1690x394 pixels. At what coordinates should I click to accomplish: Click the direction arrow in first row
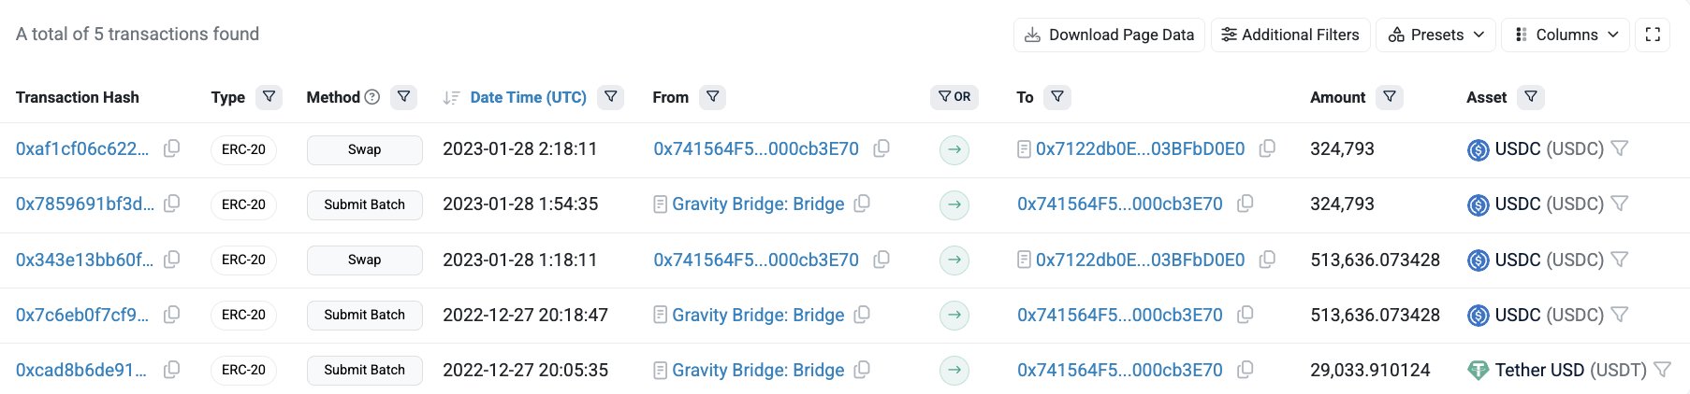[954, 149]
